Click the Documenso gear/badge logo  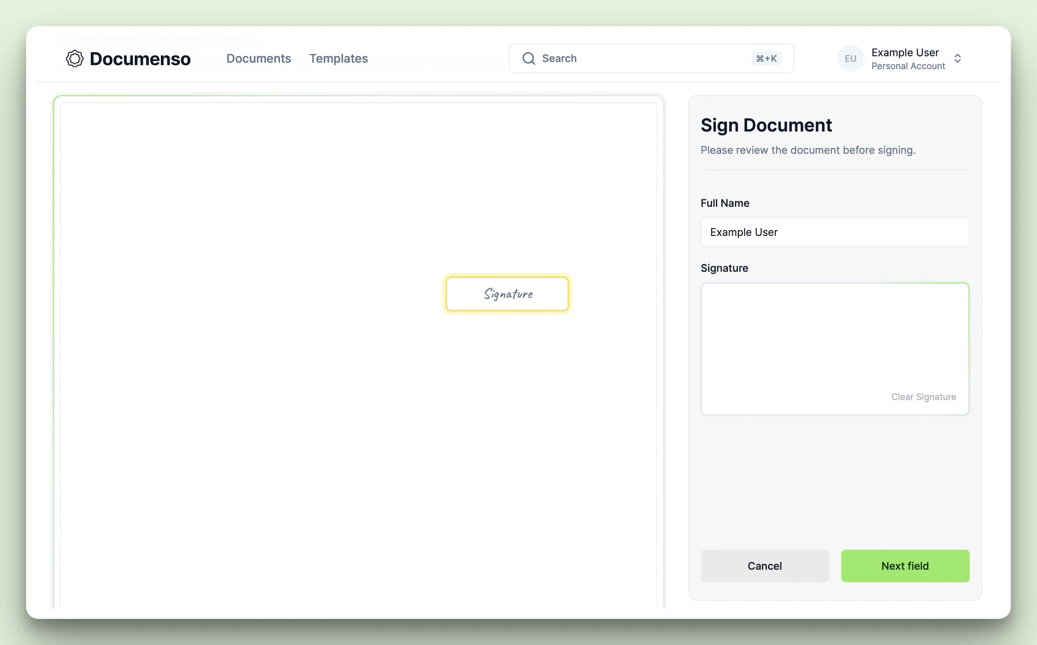[x=74, y=58]
